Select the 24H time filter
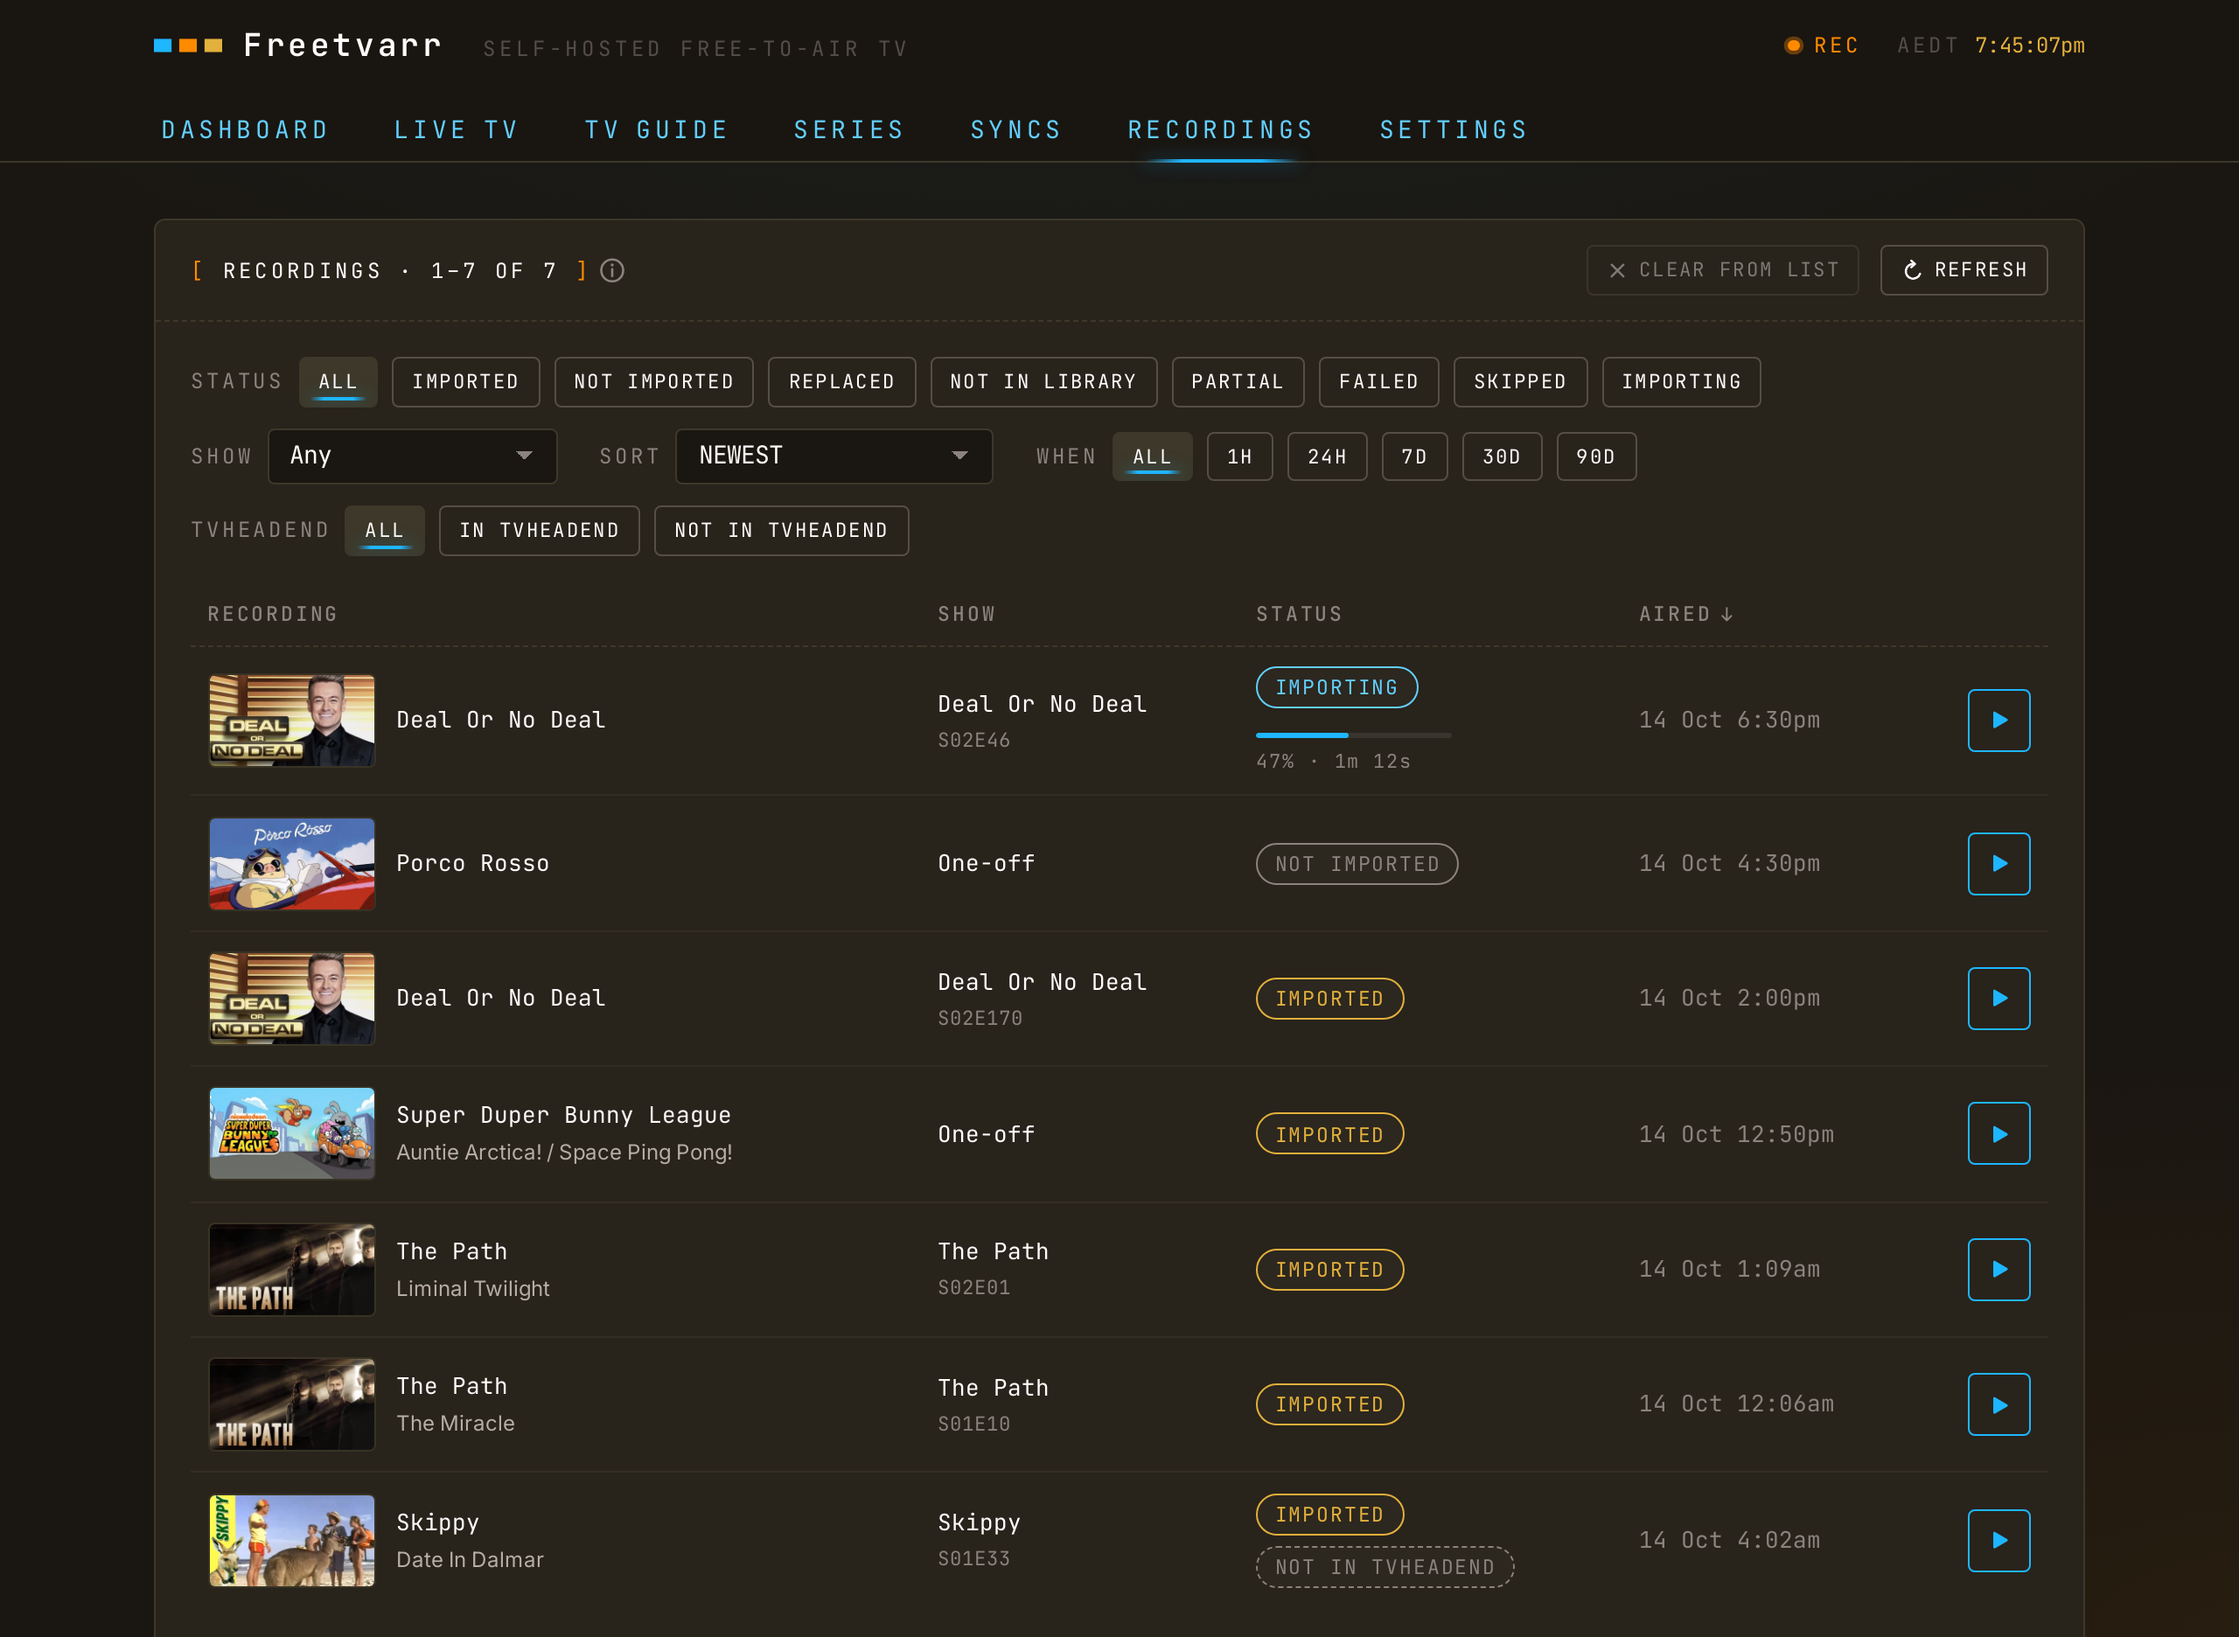 1327,456
